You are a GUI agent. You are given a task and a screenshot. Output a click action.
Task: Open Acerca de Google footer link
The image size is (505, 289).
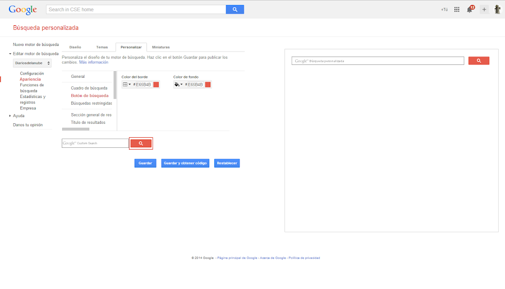(x=273, y=258)
